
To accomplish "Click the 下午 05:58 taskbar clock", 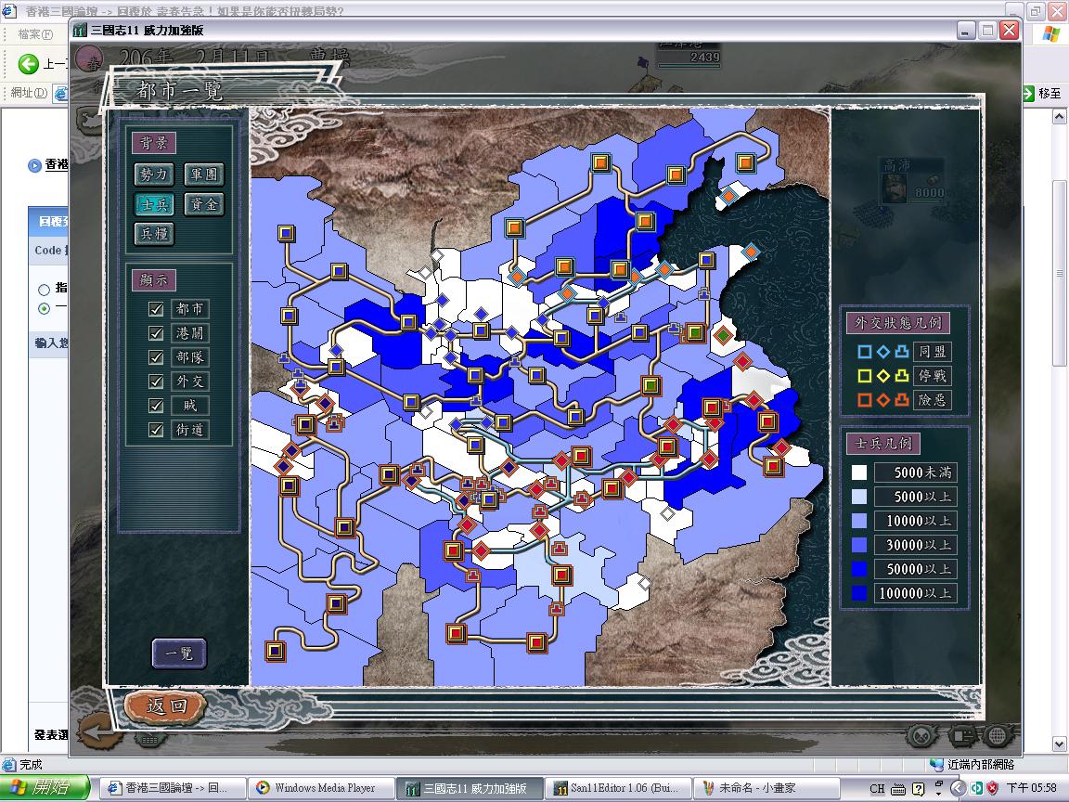I will [x=1032, y=788].
